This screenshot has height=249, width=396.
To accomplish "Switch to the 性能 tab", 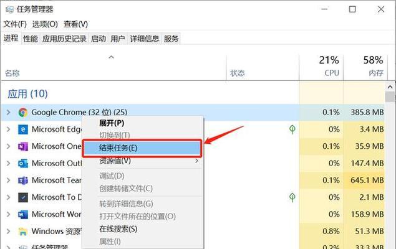I will [x=31, y=39].
